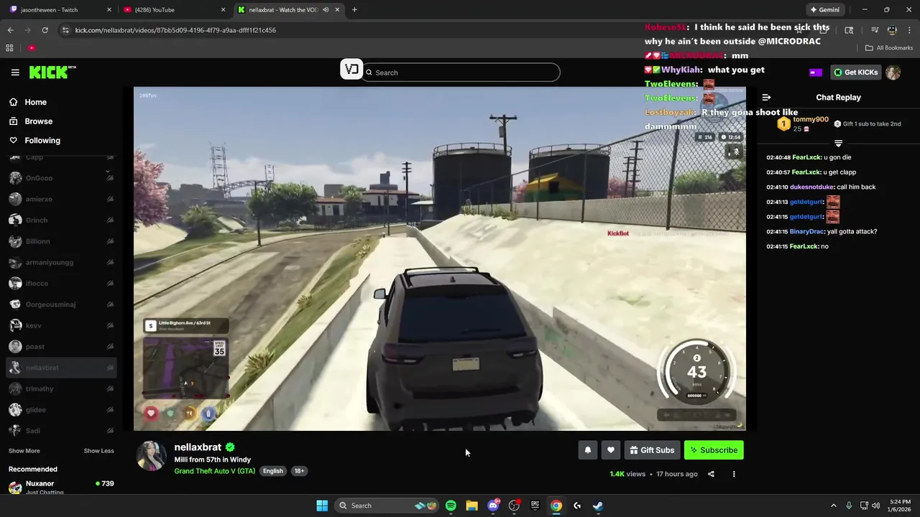Open the media control icon in Chrome toolbar
Screen dimensions: 920x517
coord(875,30)
